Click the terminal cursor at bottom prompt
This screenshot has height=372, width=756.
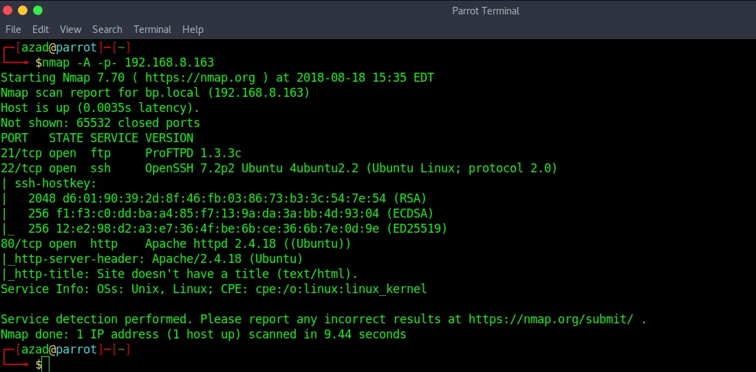tap(46, 364)
